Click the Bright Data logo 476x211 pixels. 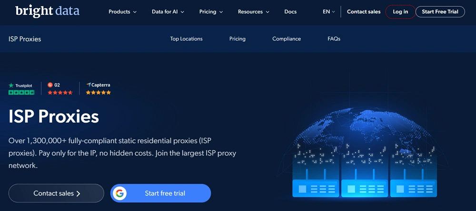point(47,11)
